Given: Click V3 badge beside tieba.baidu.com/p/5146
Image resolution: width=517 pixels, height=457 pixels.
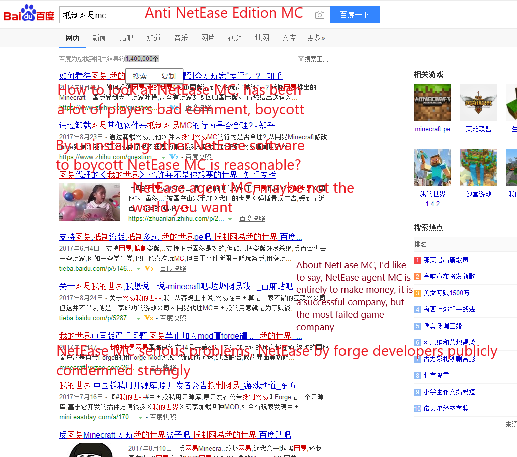Looking at the screenshot, I should pyautogui.click(x=149, y=268).
